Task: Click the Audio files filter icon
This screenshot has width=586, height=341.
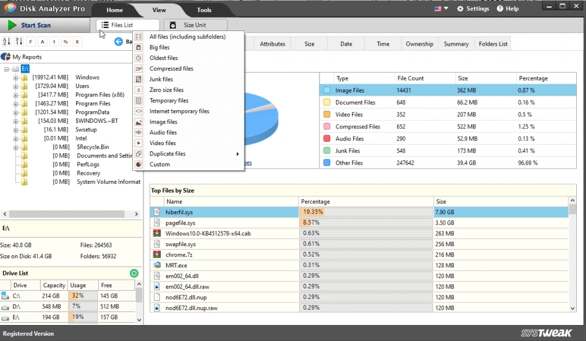Action: [x=138, y=132]
